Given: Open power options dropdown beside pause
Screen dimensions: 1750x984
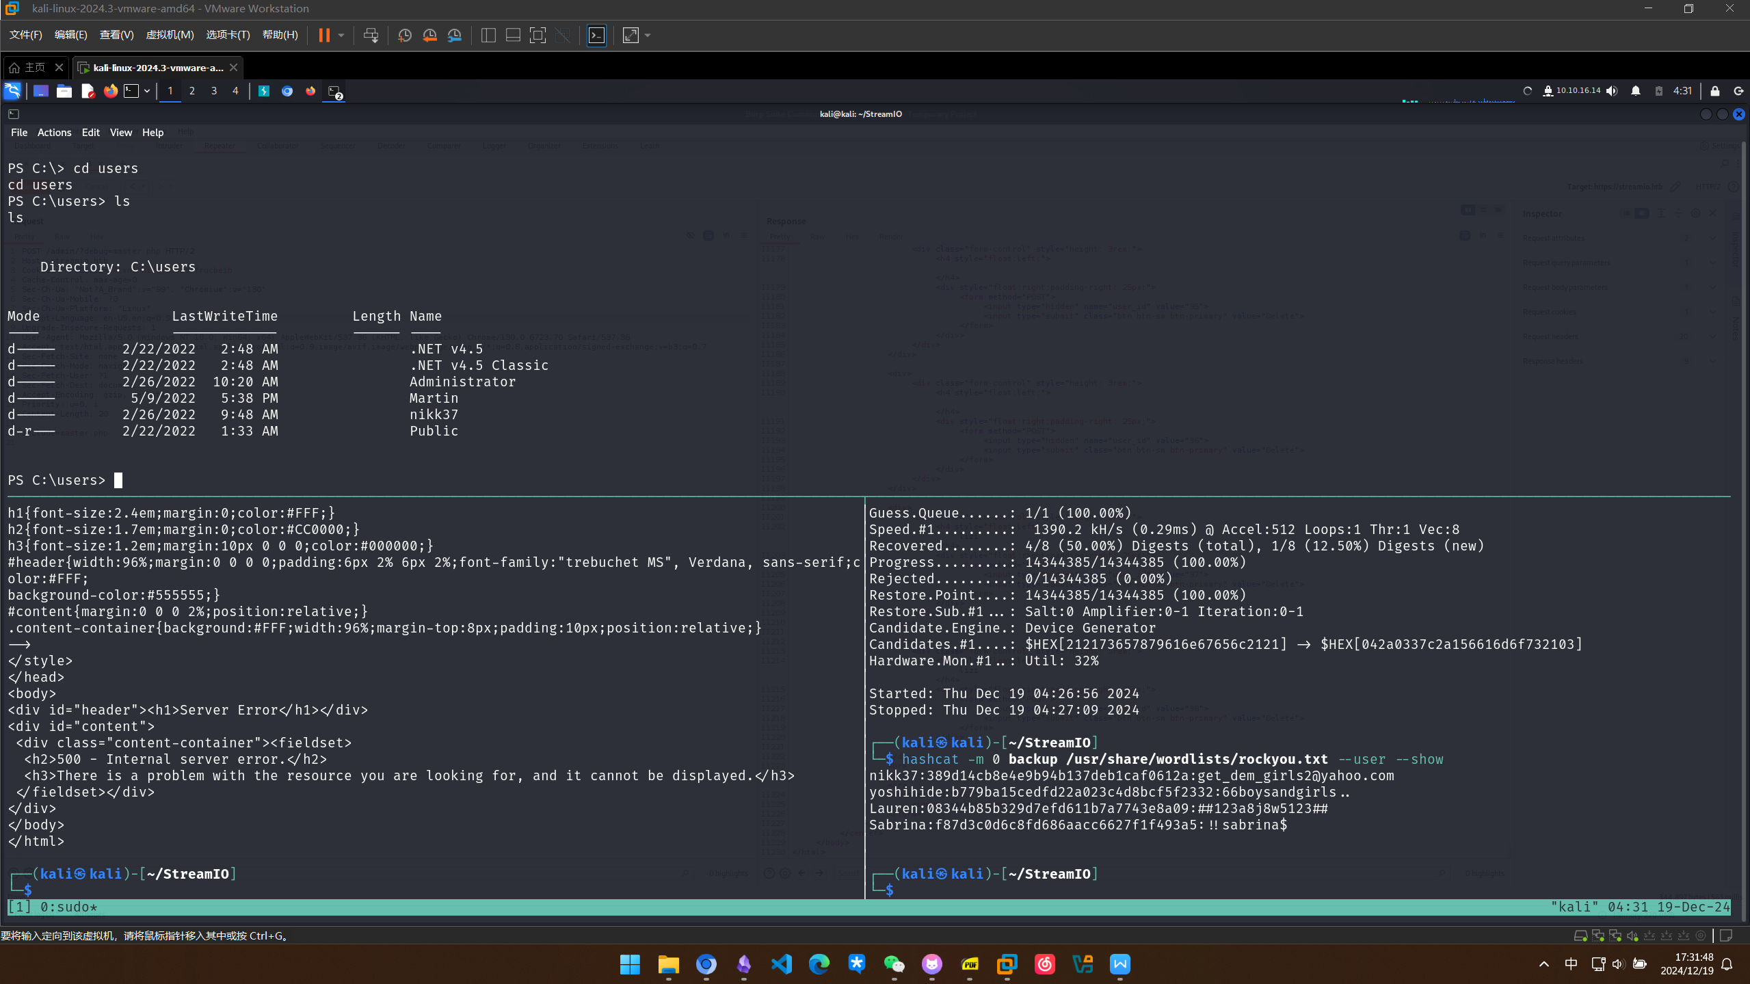Looking at the screenshot, I should tap(341, 36).
